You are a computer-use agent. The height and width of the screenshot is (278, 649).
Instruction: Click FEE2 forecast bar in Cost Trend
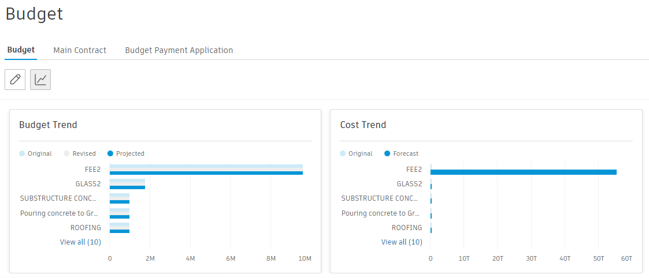pyautogui.click(x=524, y=172)
